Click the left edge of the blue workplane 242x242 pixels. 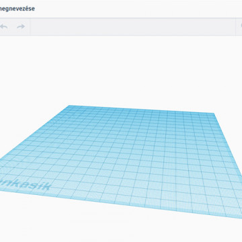coord(34,133)
